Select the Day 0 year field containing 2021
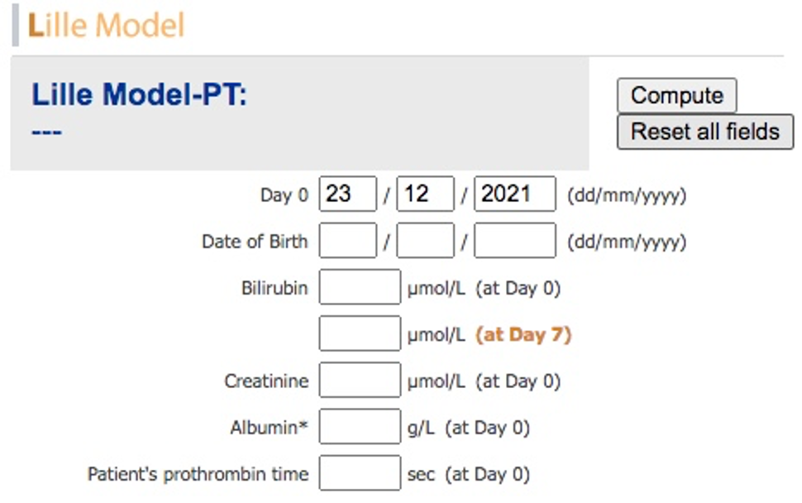Image resolution: width=802 pixels, height=503 pixels. (x=514, y=194)
